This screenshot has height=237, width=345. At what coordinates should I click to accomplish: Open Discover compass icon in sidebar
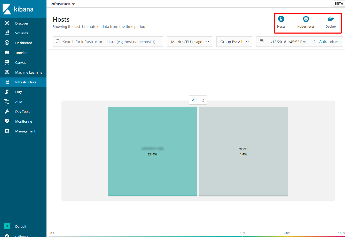click(7, 23)
